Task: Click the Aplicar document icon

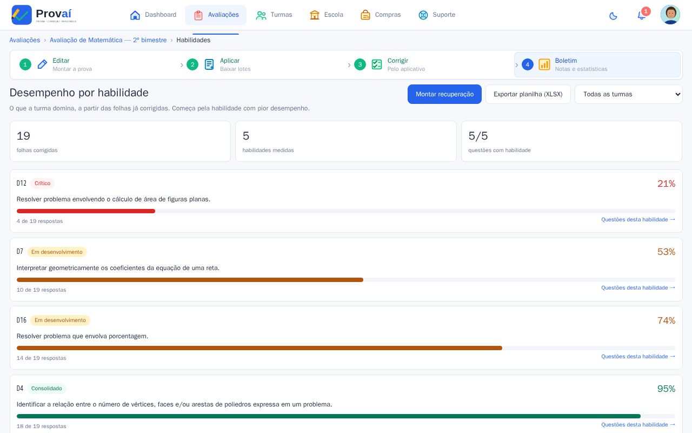Action: point(209,64)
